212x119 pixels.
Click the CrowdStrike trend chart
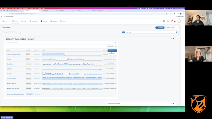(x=72, y=64)
